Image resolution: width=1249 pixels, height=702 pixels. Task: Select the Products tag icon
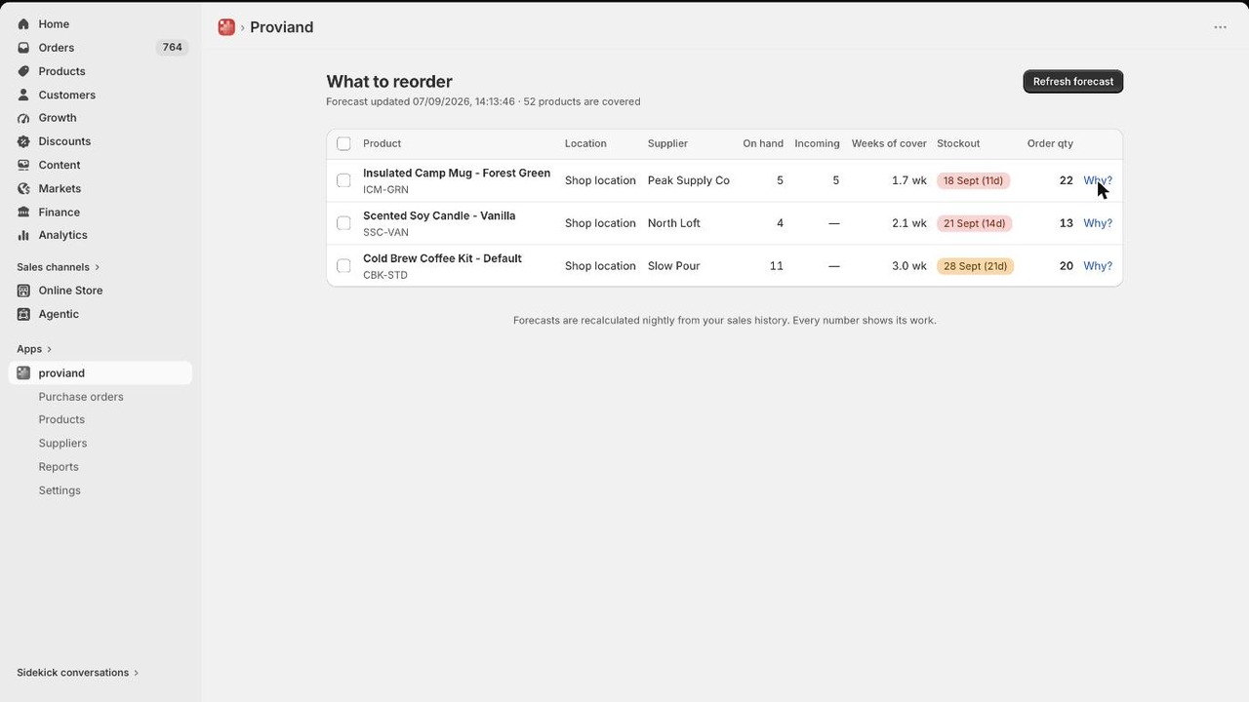click(23, 71)
